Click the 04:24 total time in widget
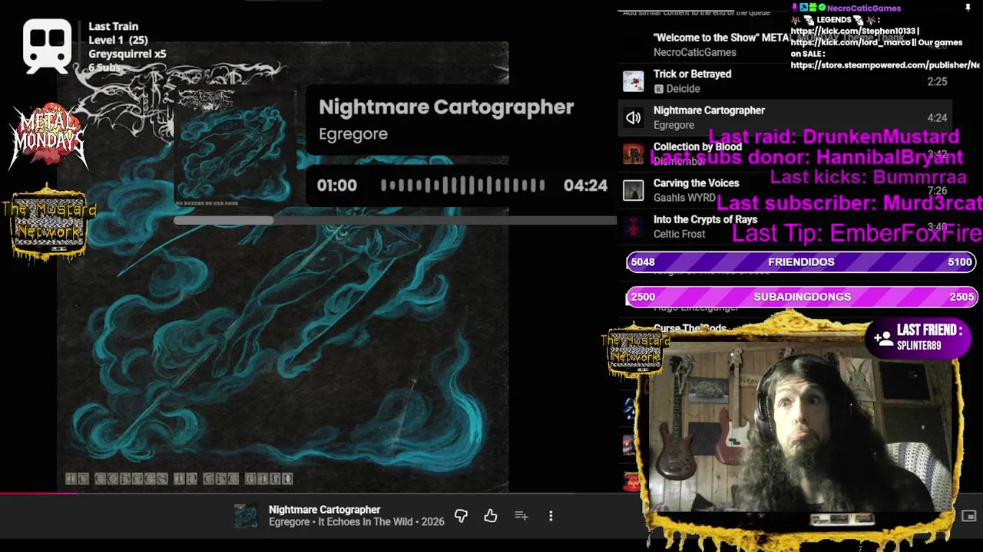This screenshot has width=983, height=552. point(585,186)
